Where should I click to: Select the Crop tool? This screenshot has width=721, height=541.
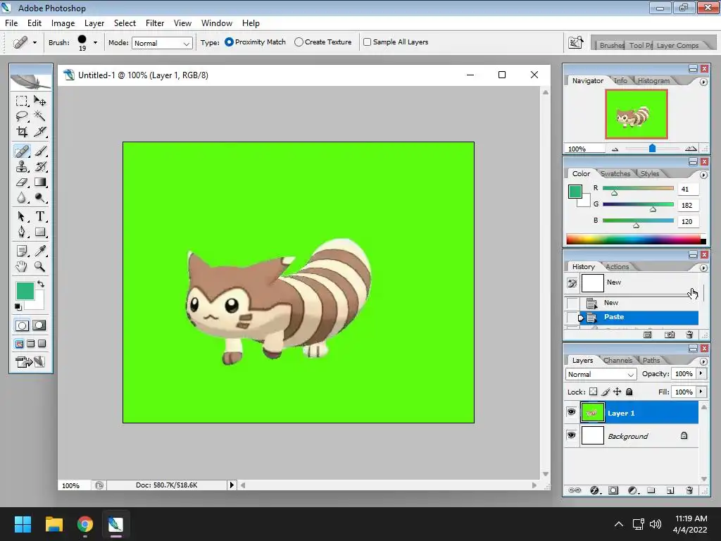(21, 132)
